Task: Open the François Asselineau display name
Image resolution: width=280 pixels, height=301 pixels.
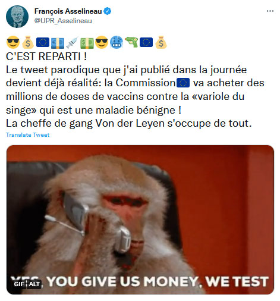Action: (68, 11)
